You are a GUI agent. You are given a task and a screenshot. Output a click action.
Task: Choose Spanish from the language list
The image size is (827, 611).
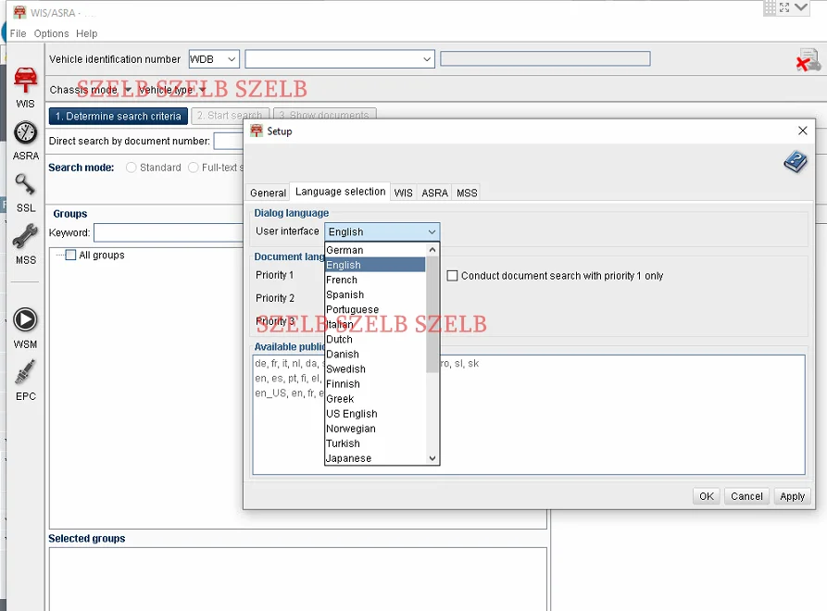375,294
